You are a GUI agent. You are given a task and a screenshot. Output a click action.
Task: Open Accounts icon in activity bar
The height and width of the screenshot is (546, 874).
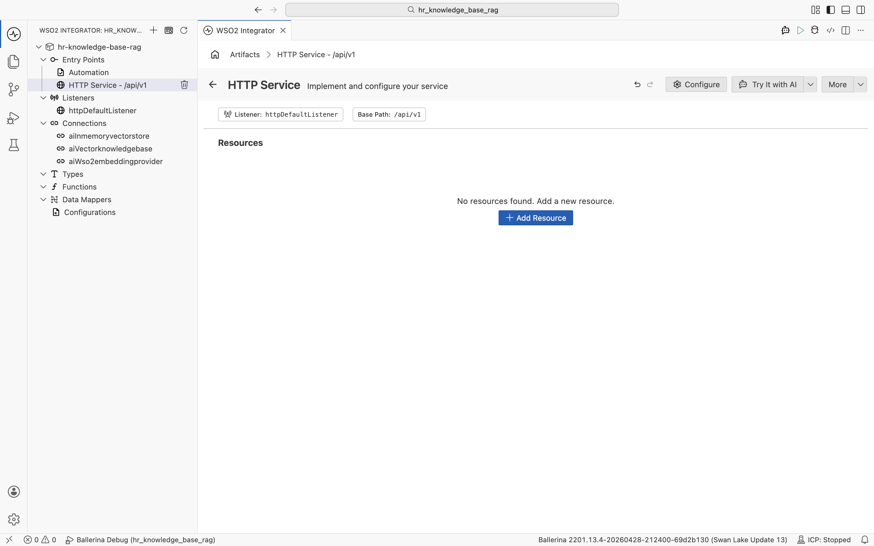[14, 492]
